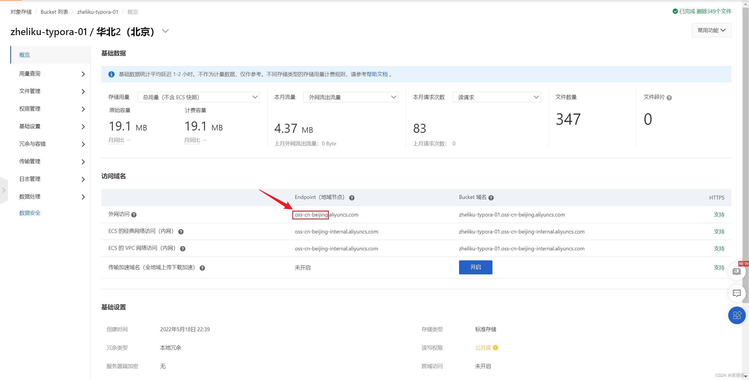Viewport: 749px width, 380px height.
Task: Click help icon next to Bucket 域名
Action: pyautogui.click(x=491, y=198)
